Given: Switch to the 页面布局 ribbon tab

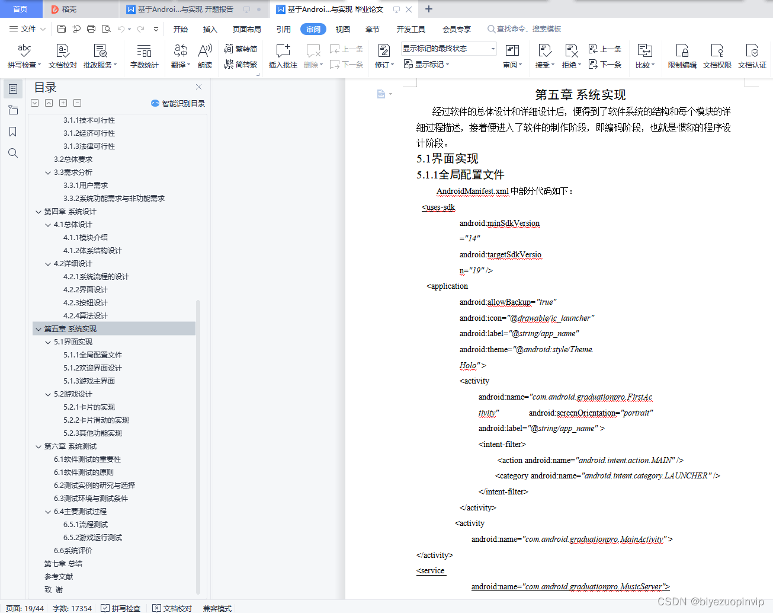Looking at the screenshot, I should coord(247,29).
